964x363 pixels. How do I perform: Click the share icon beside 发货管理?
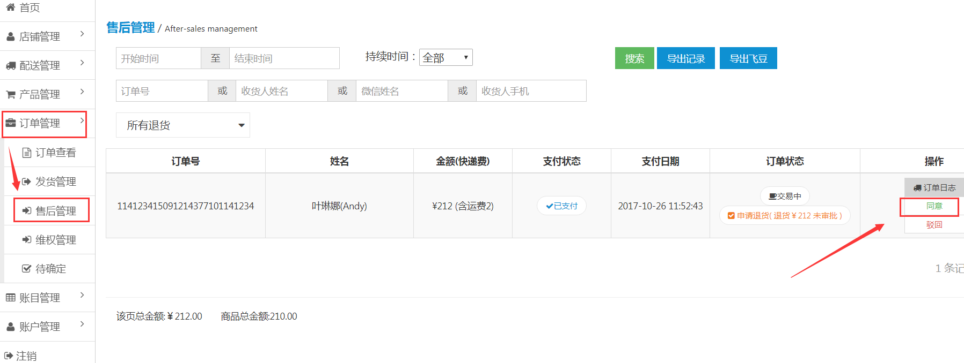tap(26, 182)
